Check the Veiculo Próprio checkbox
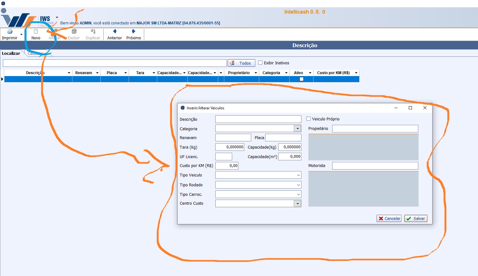478x276 pixels. (x=308, y=119)
